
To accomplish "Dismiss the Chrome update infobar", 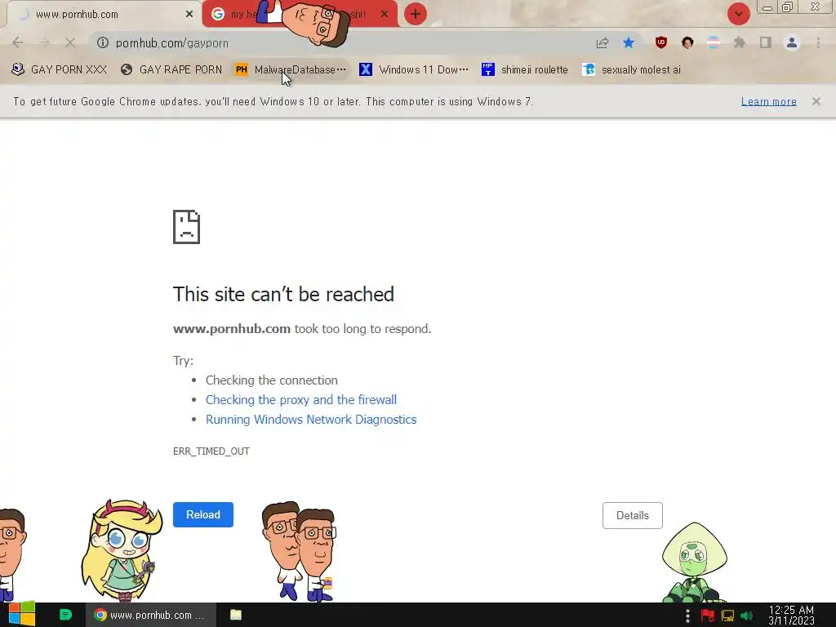I will tap(816, 101).
